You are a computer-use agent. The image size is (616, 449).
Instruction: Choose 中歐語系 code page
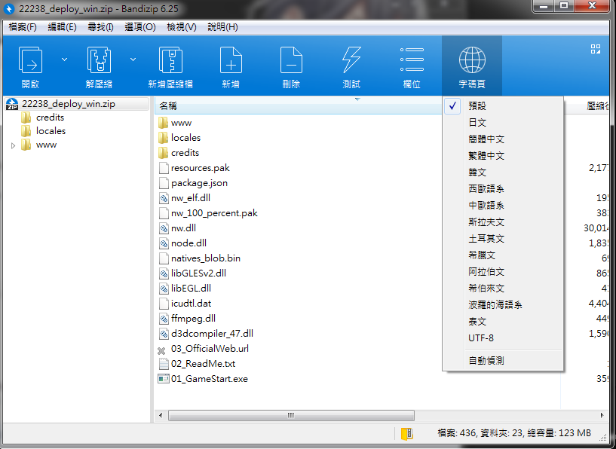pyautogui.click(x=503, y=205)
